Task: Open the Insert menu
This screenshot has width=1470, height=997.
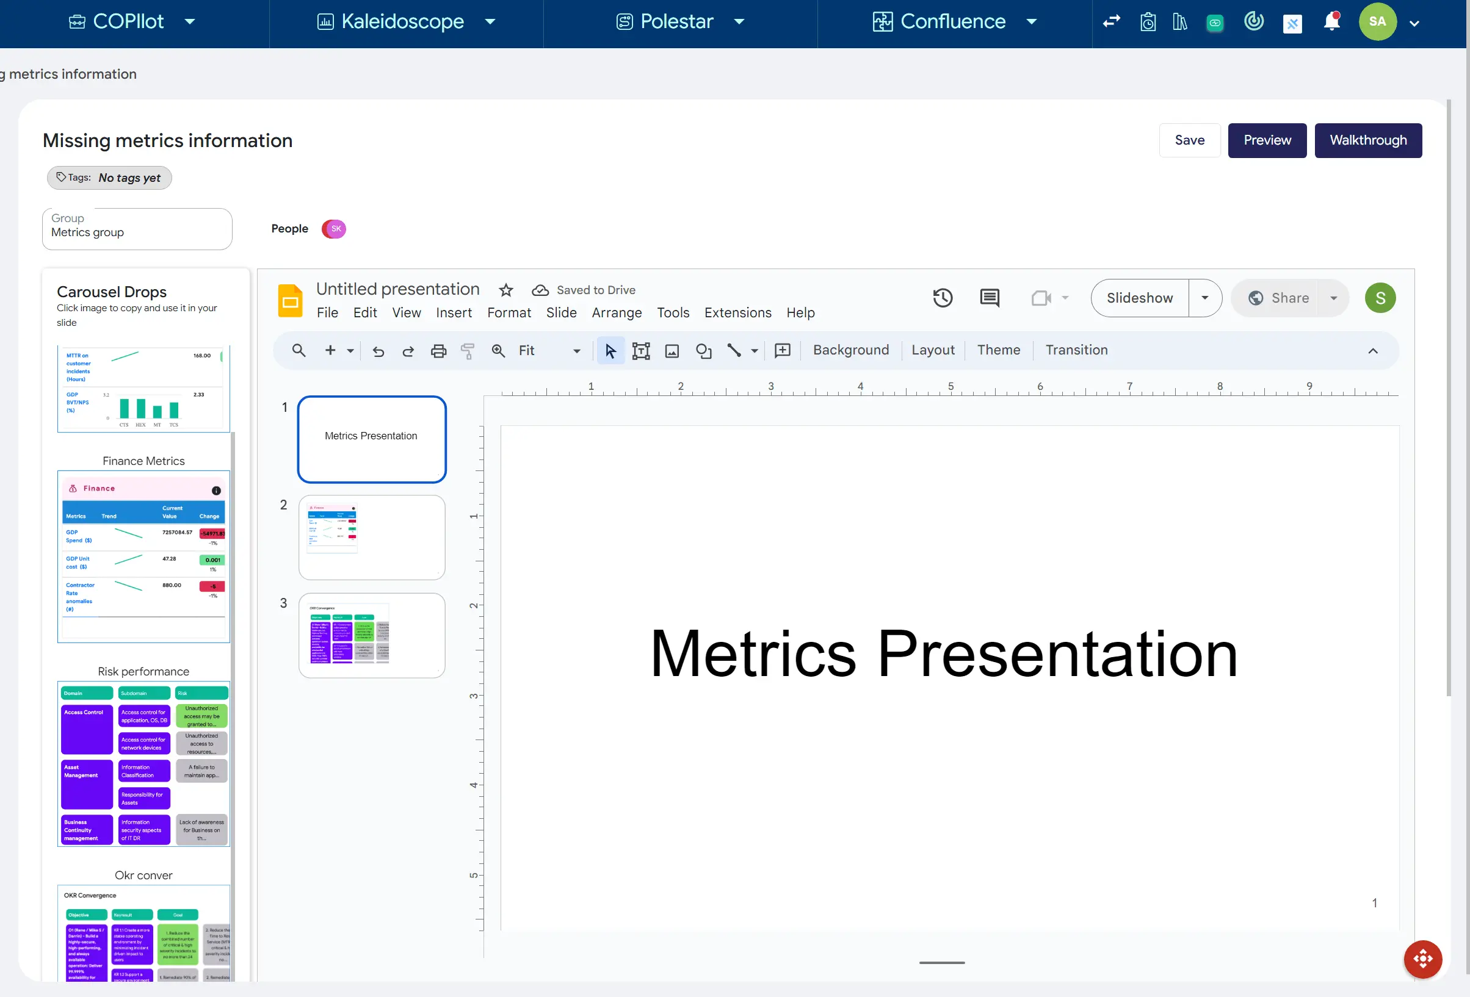Action: pos(454,313)
